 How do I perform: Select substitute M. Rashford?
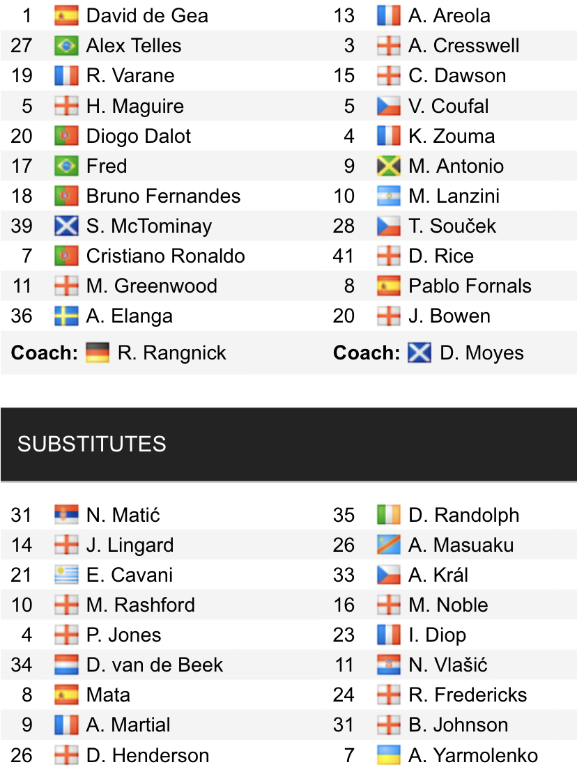pos(140,605)
